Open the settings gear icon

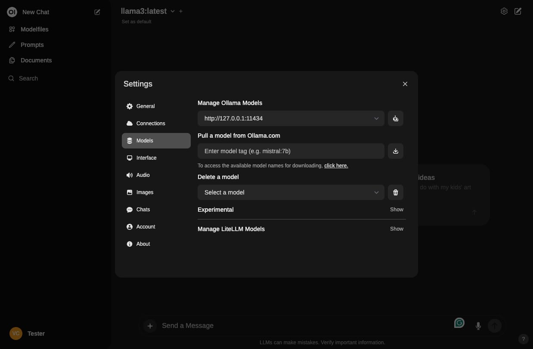pyautogui.click(x=504, y=11)
